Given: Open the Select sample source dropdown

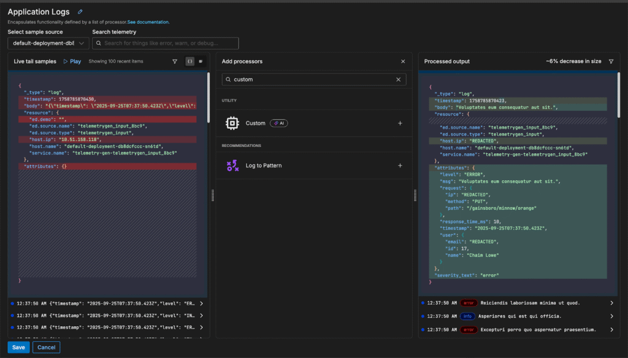Looking at the screenshot, I should (48, 44).
